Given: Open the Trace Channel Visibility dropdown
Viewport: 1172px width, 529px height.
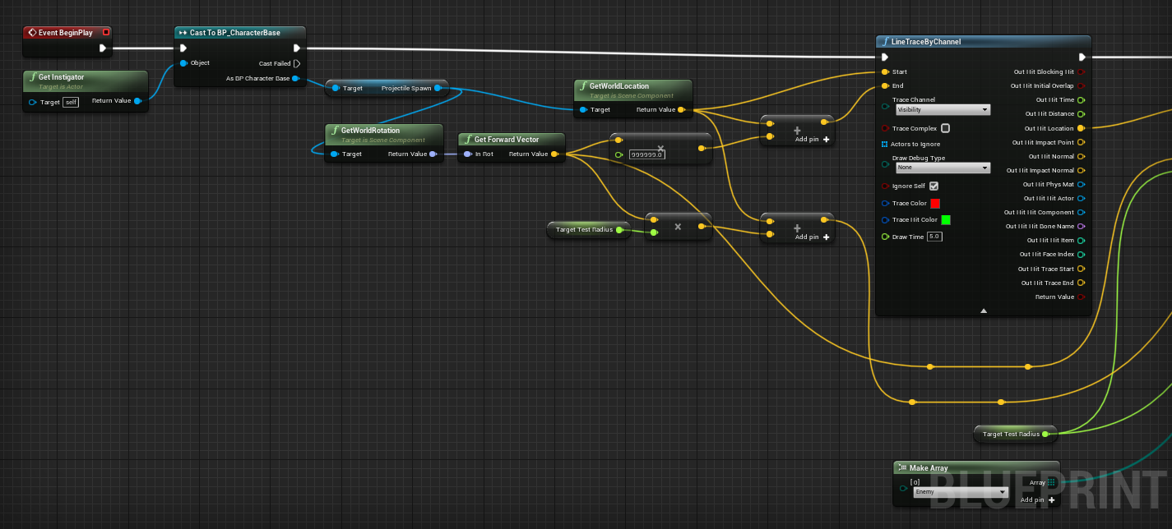Looking at the screenshot, I should [943, 110].
